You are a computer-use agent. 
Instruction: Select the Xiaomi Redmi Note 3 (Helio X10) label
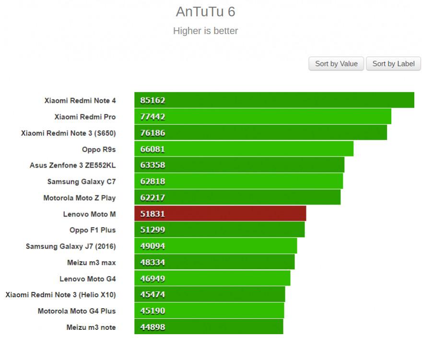[x=60, y=295]
